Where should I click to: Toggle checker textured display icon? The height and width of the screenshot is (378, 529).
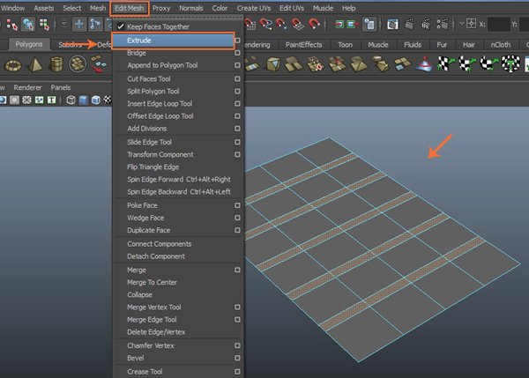click(x=108, y=100)
